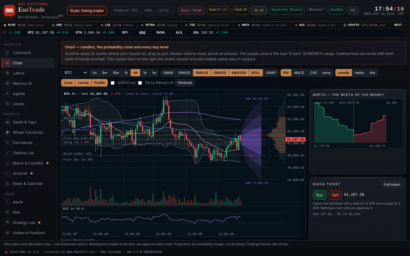Click the Alerts sidebar icon

point(7,202)
